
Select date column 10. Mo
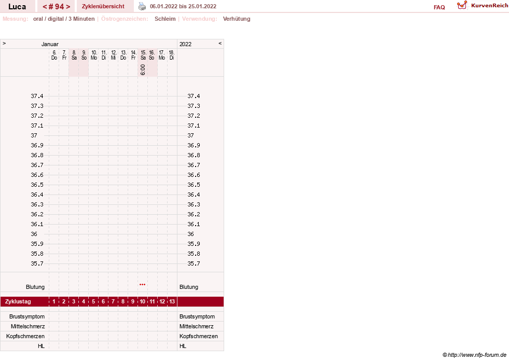94,55
